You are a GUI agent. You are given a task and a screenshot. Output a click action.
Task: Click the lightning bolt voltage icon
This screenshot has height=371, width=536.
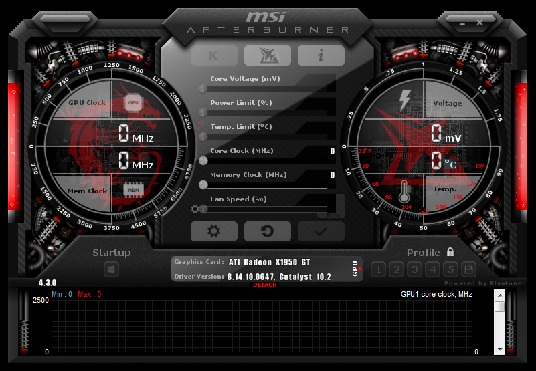tap(405, 100)
